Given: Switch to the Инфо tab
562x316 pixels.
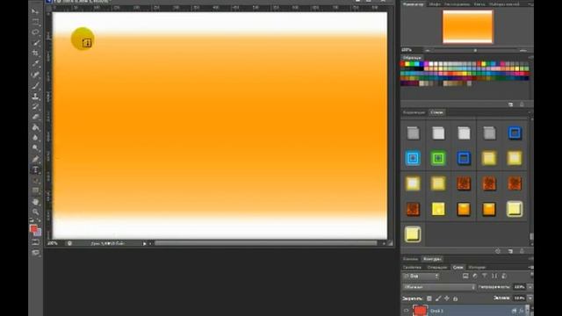Looking at the screenshot, I should (435, 4).
